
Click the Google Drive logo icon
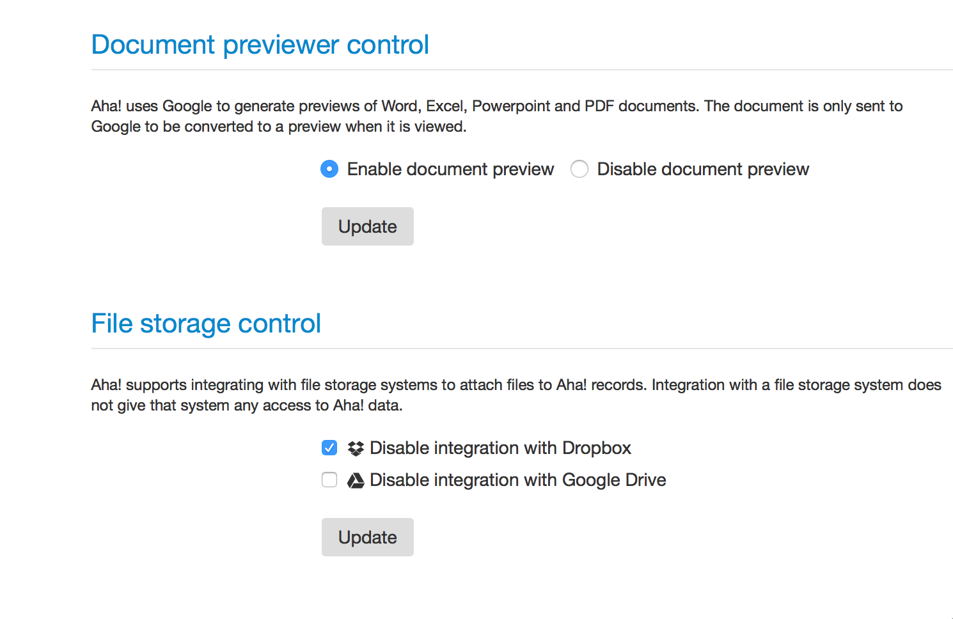[x=356, y=480]
